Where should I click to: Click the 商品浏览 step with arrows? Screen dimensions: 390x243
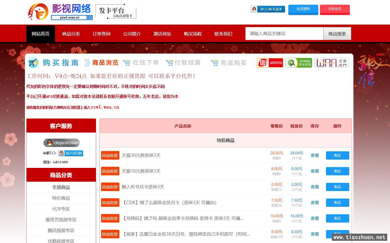[x=101, y=63]
